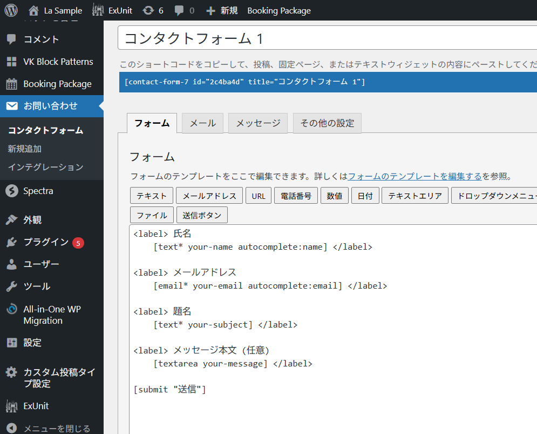537x434 pixels.
Task: Click the your-subject tag line in template
Action: coord(226,325)
